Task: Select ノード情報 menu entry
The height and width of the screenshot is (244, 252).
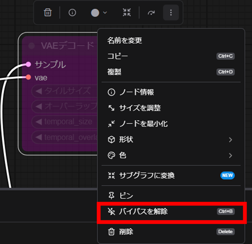Action: tap(171, 92)
